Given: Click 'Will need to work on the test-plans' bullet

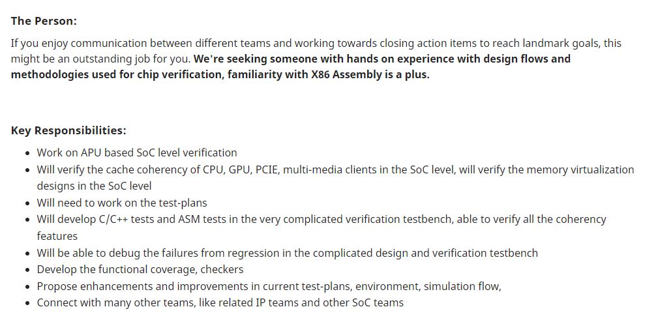Looking at the screenshot, I should [122, 203].
